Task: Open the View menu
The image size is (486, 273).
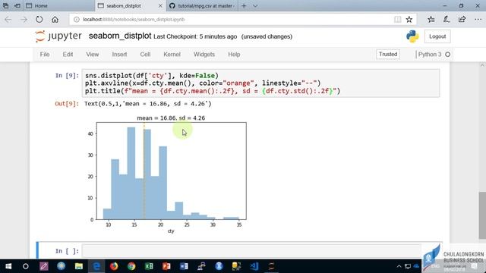Action: [x=93, y=54]
